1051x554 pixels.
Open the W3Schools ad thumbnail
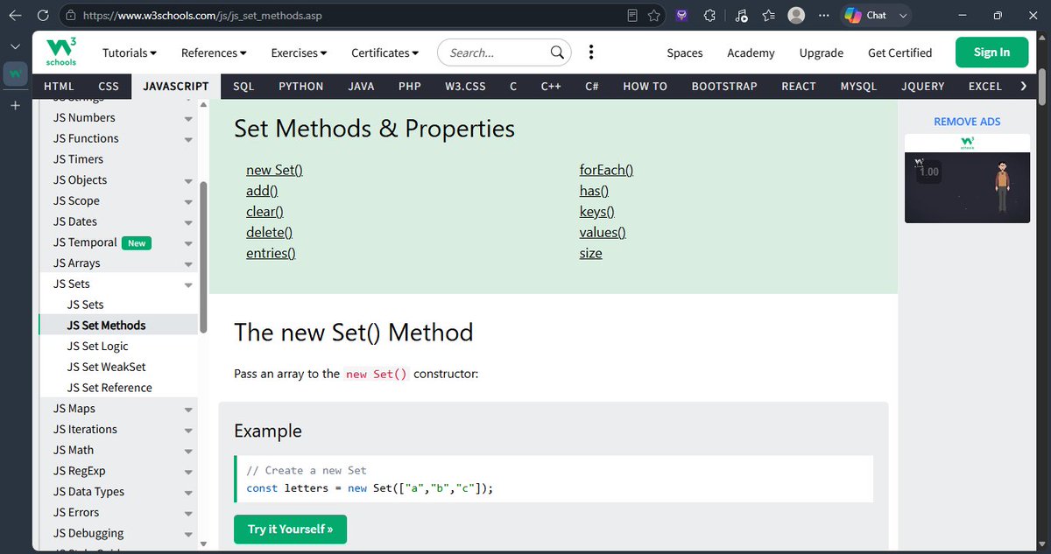click(967, 179)
